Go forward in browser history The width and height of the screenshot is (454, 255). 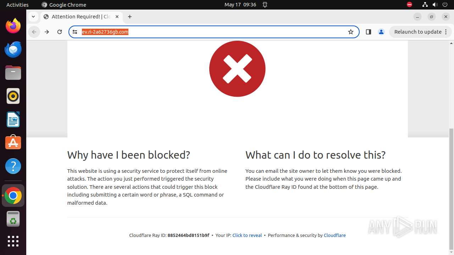(x=47, y=32)
